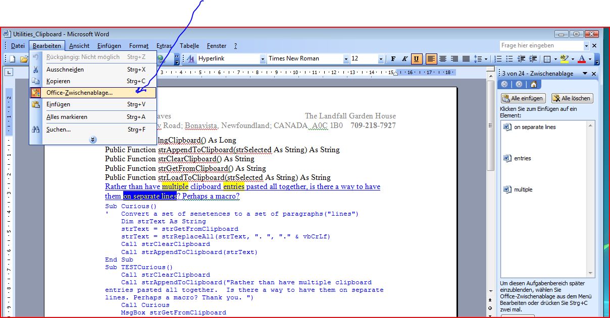Click the Alle einfügen button
Screen dimensions: 610x318
523,98
